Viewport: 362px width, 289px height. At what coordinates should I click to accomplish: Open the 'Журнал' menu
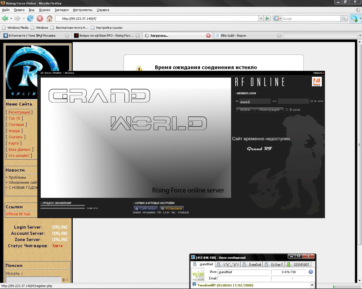pos(45,10)
